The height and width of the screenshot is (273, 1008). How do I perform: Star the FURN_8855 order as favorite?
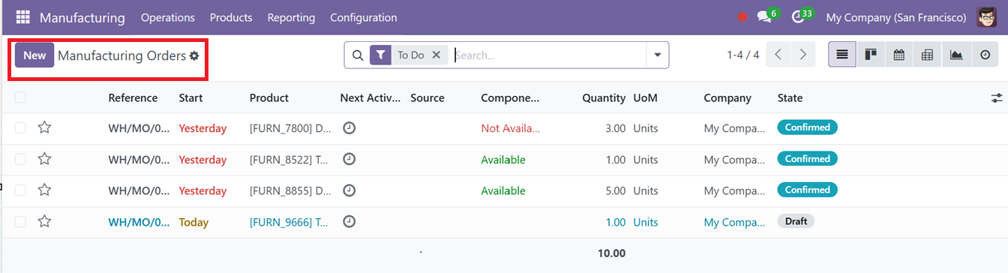(x=44, y=190)
